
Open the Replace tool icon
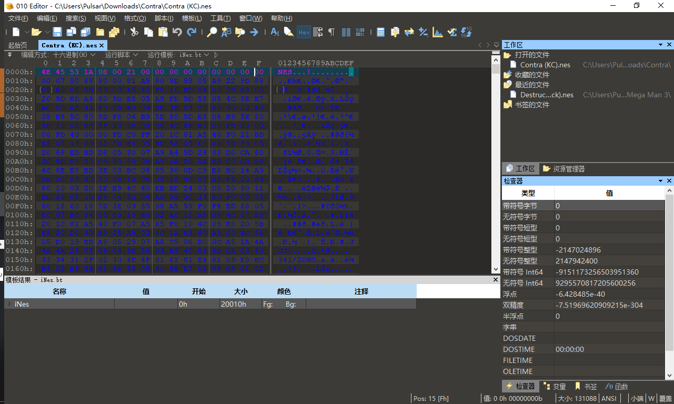226,32
